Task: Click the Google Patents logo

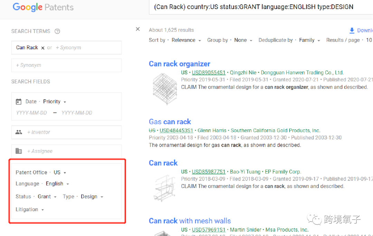Action: click(43, 7)
